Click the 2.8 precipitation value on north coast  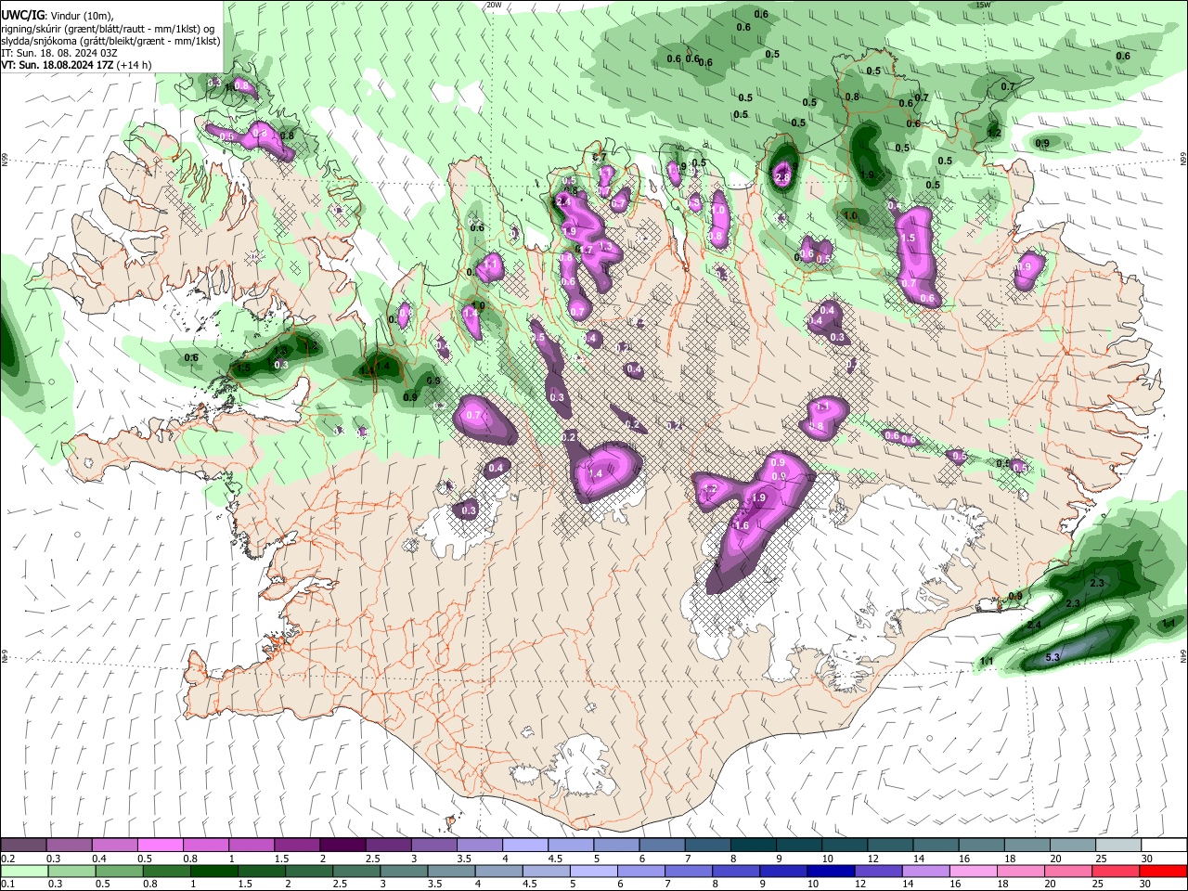click(x=782, y=177)
